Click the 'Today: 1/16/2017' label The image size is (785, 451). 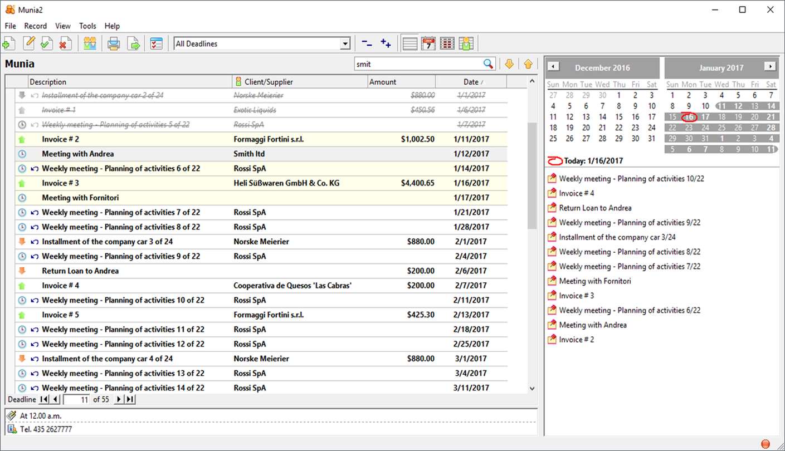pyautogui.click(x=593, y=161)
